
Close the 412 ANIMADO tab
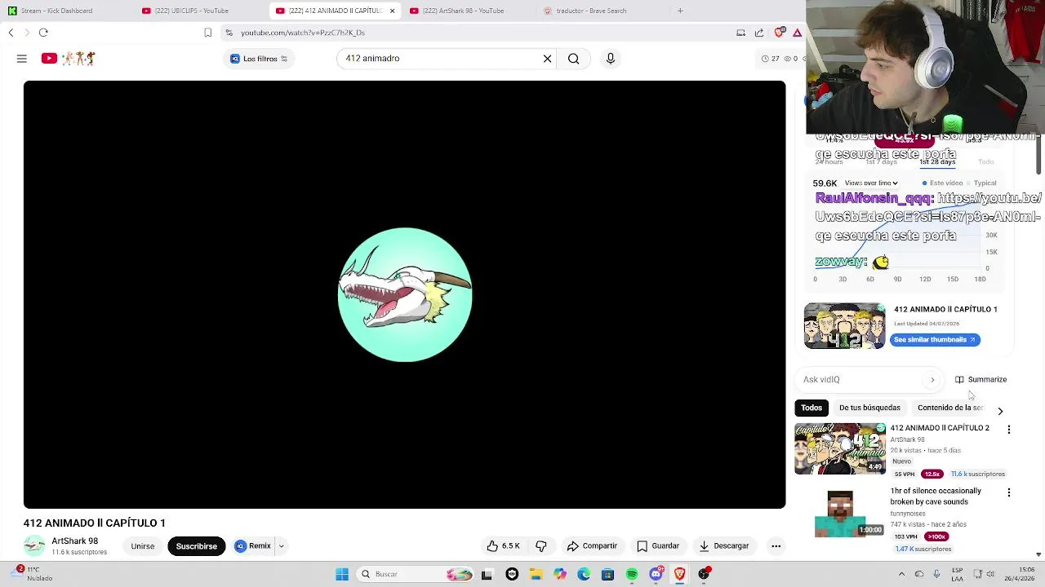pos(392,11)
